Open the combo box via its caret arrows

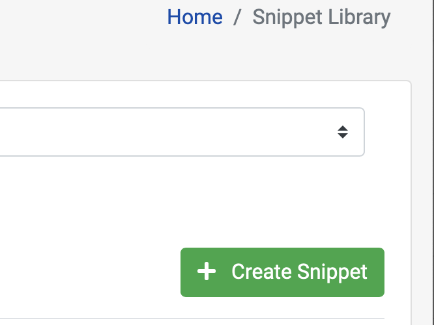(343, 132)
